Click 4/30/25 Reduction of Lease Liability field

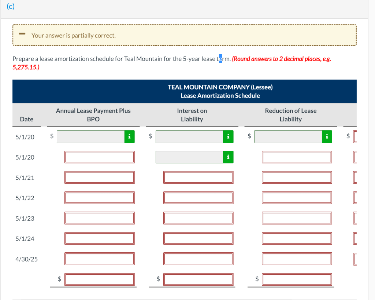click(297, 259)
